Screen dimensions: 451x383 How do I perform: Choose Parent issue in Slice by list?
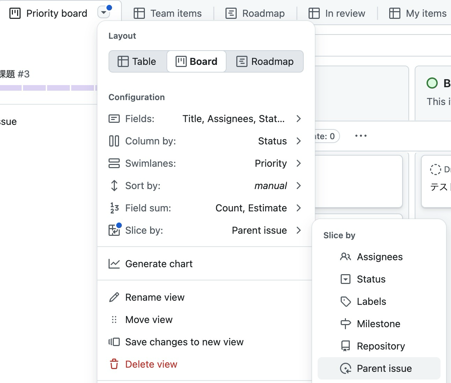pos(379,368)
